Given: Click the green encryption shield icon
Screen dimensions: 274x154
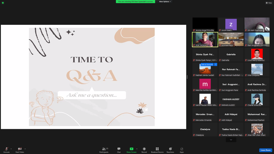Looking at the screenshot, I should 3,3.
